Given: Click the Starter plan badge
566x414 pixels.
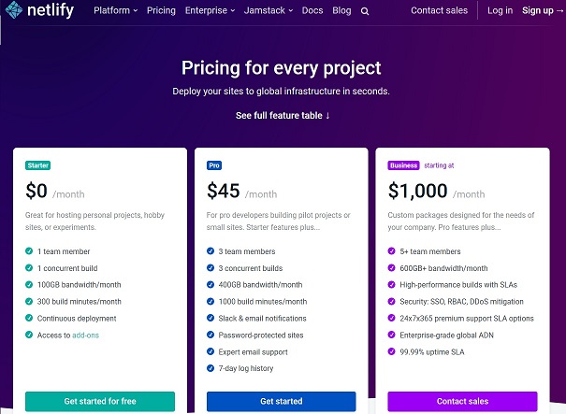Looking at the screenshot, I should click(x=38, y=165).
